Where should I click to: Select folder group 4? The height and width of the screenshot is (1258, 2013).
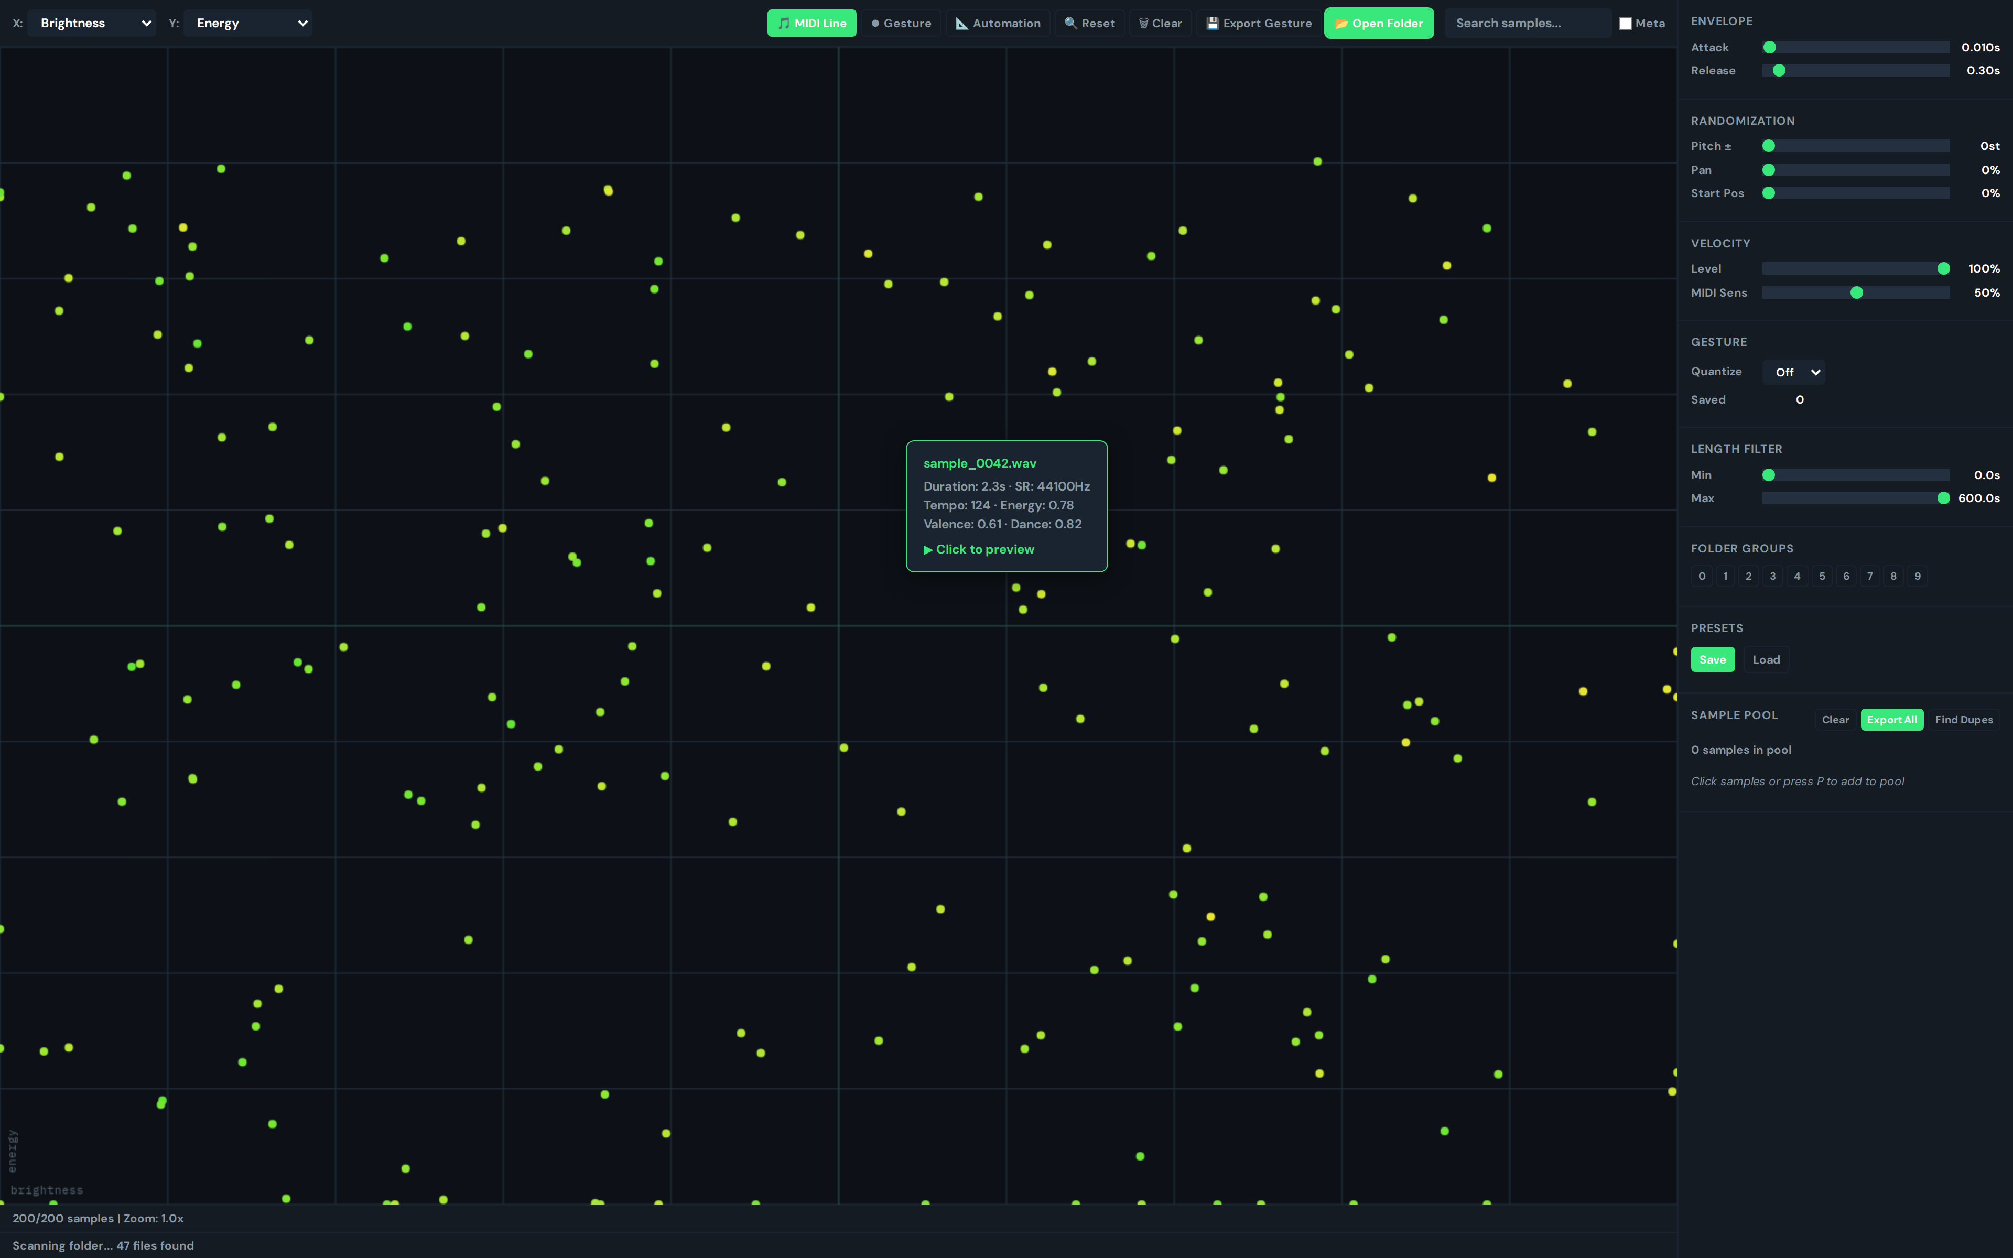(x=1798, y=576)
